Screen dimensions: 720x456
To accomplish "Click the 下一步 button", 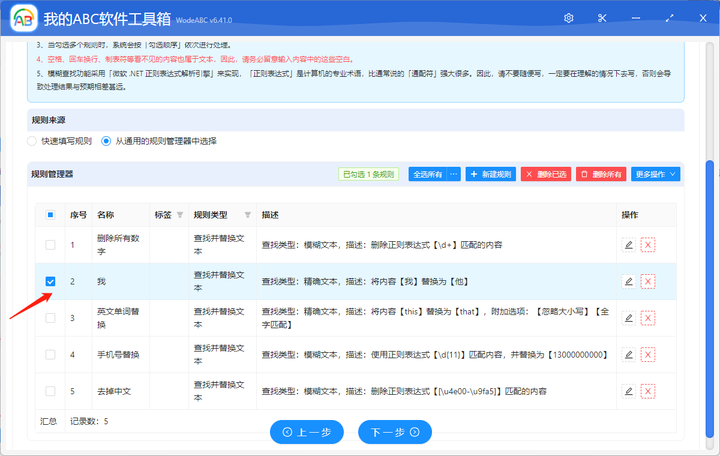I will (x=395, y=432).
